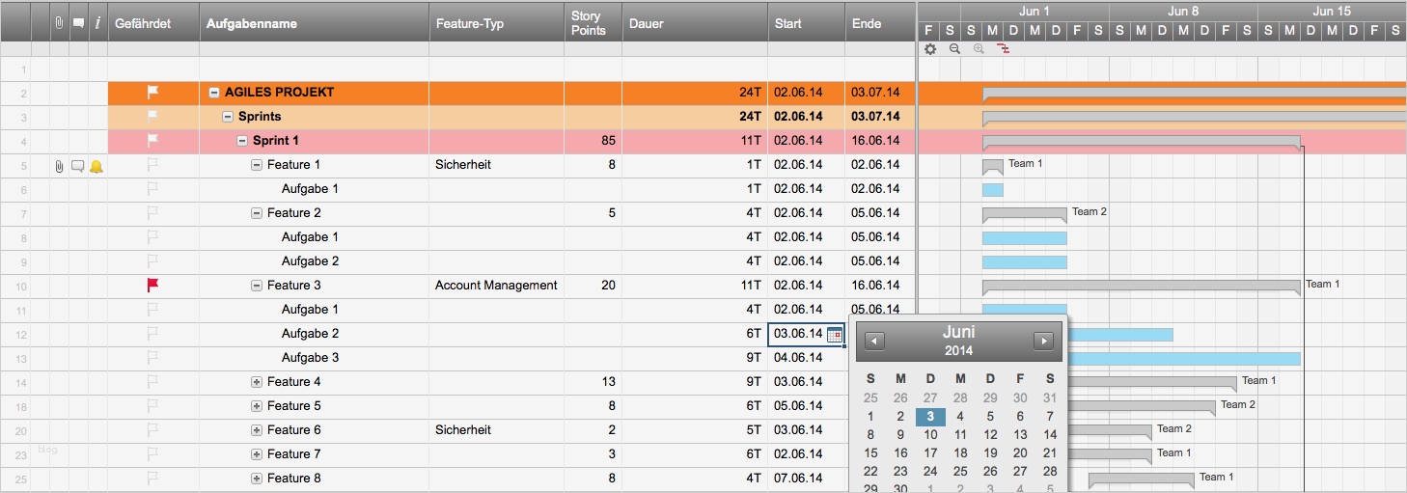Select the Dauer column header

[695, 23]
